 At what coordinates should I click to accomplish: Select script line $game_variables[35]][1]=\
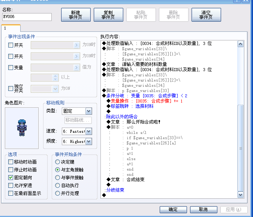click(151, 54)
